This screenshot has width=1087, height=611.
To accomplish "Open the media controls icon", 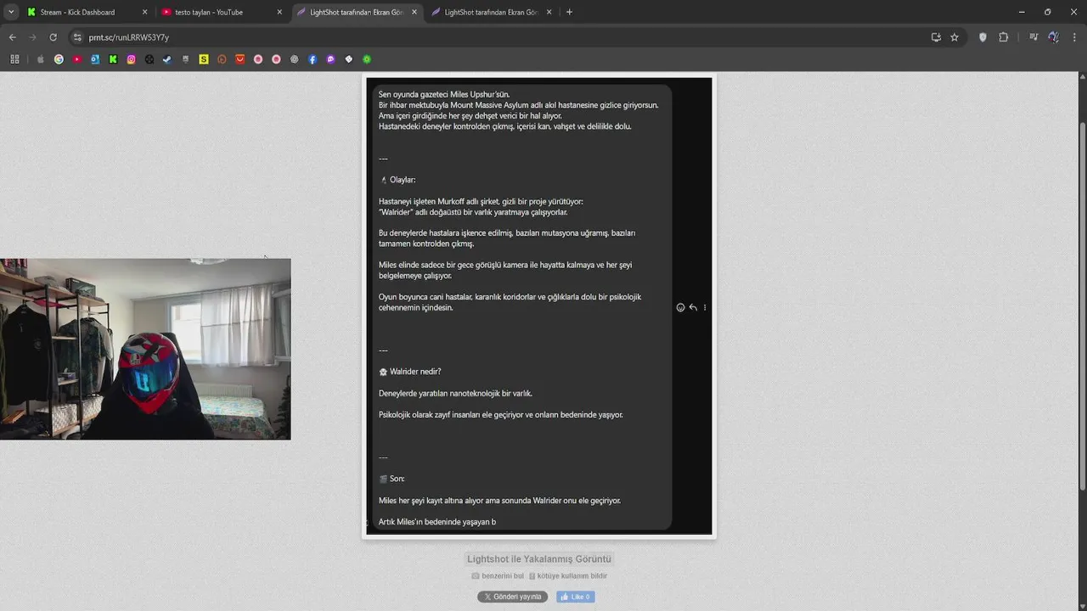I will (x=1033, y=37).
